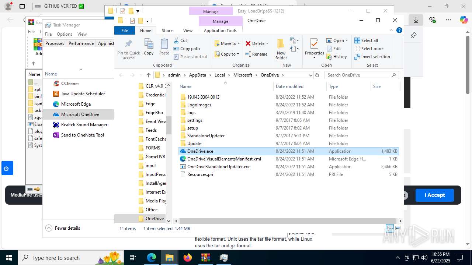Open Task Manager Options menu
472x265 pixels.
[65, 34]
